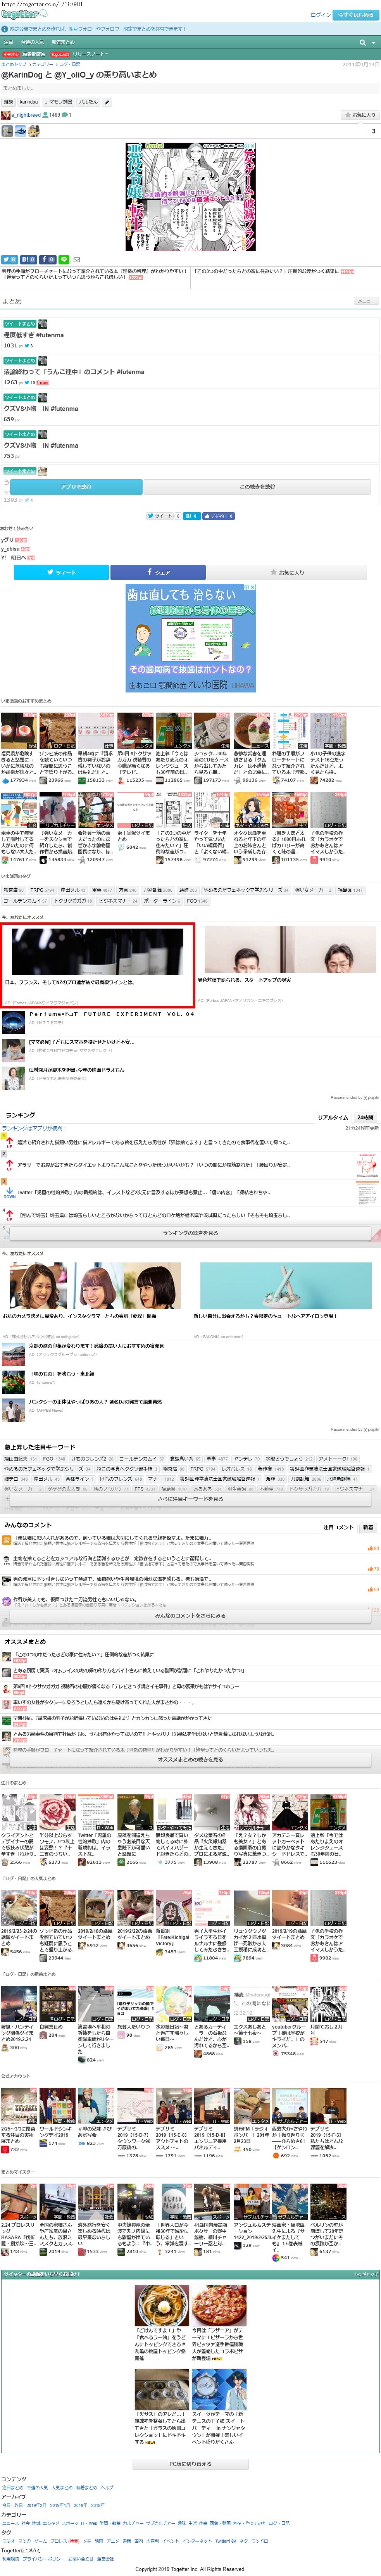The image size is (381, 2576).
Task: Click アプリで読む blue button
Action: coord(76,487)
